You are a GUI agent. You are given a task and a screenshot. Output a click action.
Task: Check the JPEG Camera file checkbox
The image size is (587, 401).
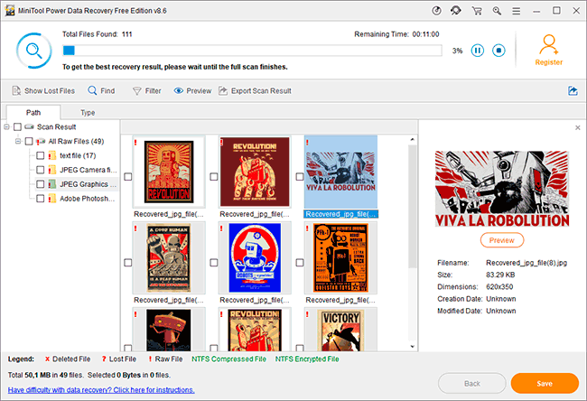pyautogui.click(x=41, y=170)
